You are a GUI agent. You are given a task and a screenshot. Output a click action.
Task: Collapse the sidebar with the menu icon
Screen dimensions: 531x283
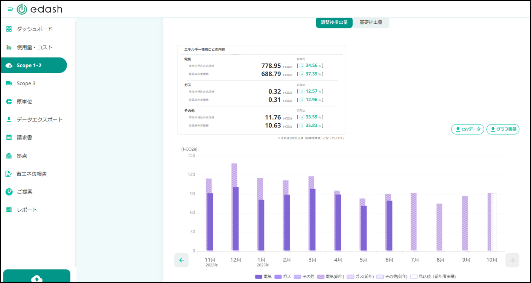click(x=10, y=9)
